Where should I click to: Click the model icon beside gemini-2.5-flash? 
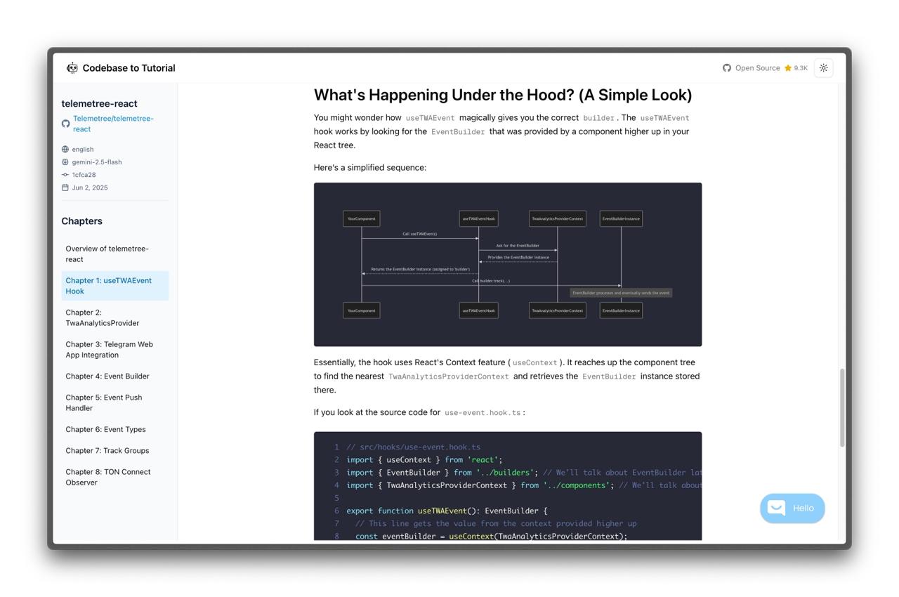click(65, 162)
